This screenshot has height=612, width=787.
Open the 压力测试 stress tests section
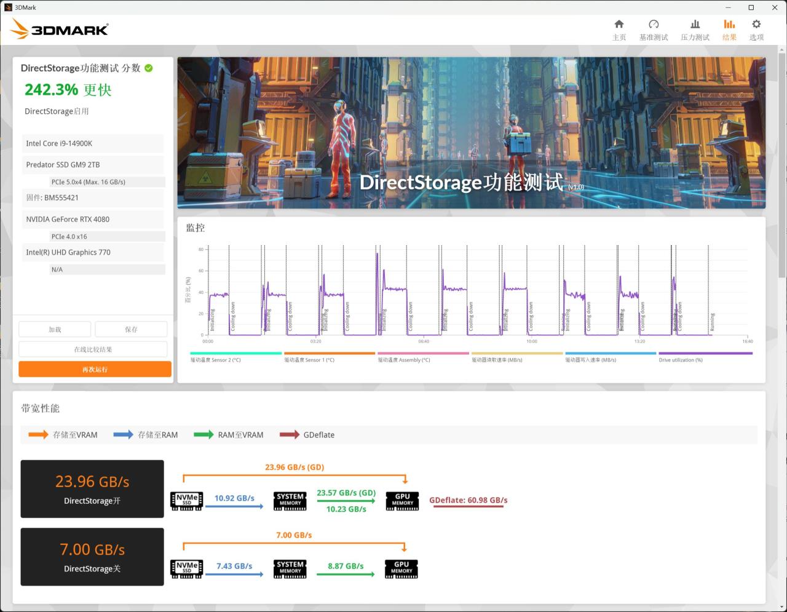(695, 30)
